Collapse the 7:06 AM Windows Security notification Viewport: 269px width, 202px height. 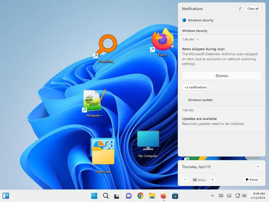[198, 39]
